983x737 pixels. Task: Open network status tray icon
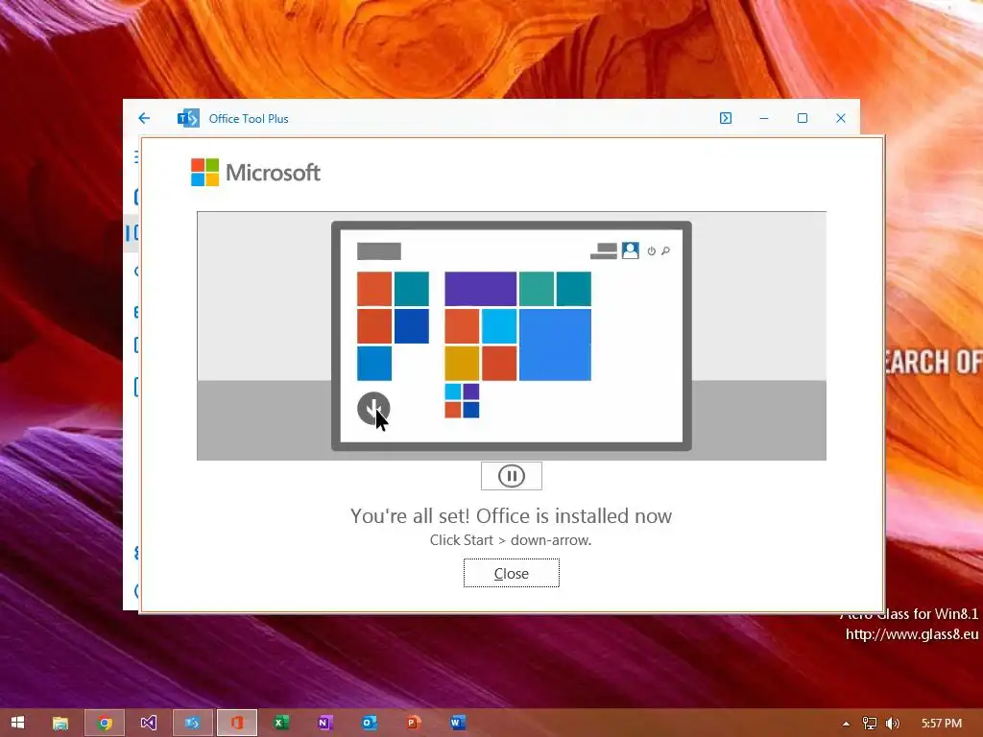tap(870, 724)
